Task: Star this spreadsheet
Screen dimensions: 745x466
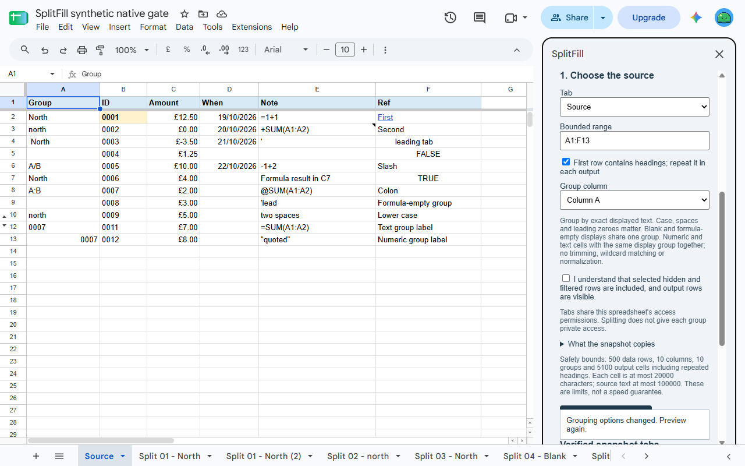Action: point(185,14)
